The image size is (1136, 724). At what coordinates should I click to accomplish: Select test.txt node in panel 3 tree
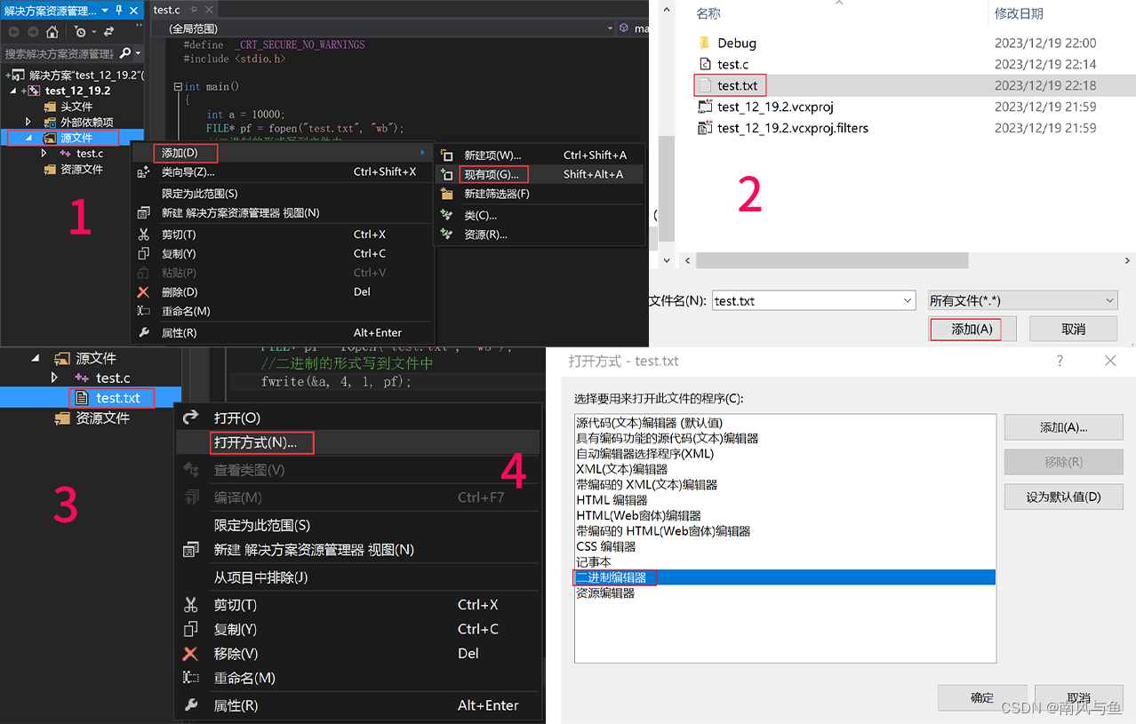pyautogui.click(x=117, y=398)
